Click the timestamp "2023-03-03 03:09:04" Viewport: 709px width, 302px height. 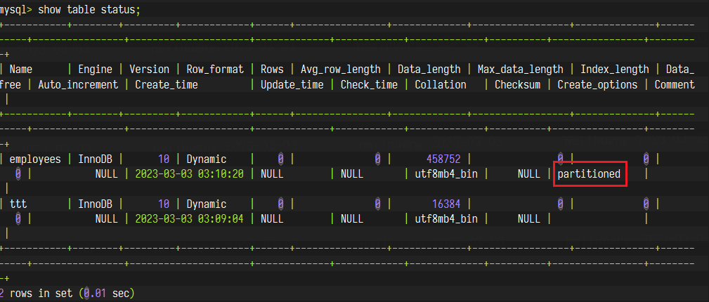click(189, 219)
